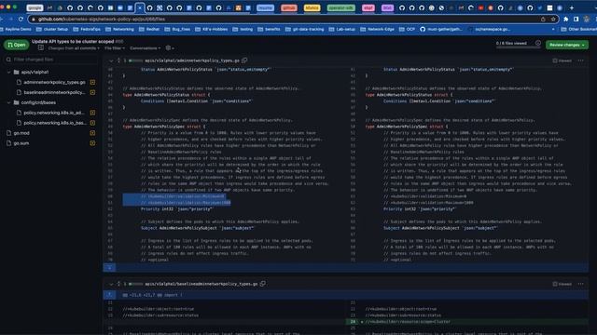Open the Changes from all commits dropdown
This screenshot has width=597, height=335.
(x=74, y=48)
